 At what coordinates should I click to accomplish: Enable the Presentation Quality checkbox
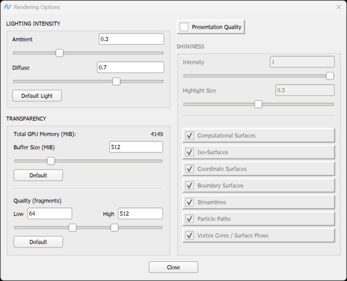click(x=184, y=27)
